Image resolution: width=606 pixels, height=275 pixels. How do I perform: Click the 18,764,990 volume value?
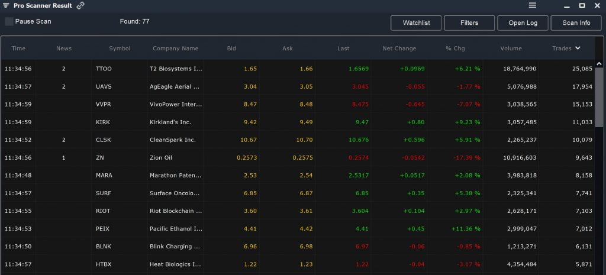click(520, 69)
